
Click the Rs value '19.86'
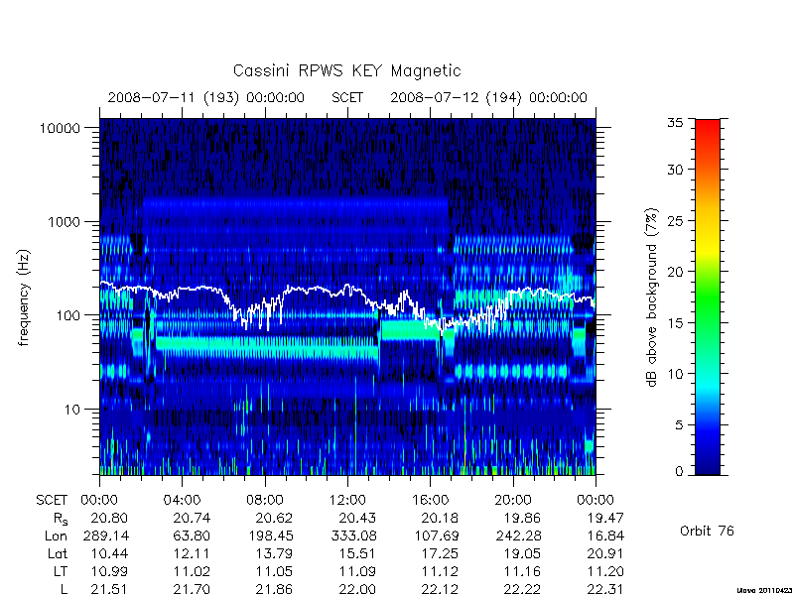(x=522, y=518)
